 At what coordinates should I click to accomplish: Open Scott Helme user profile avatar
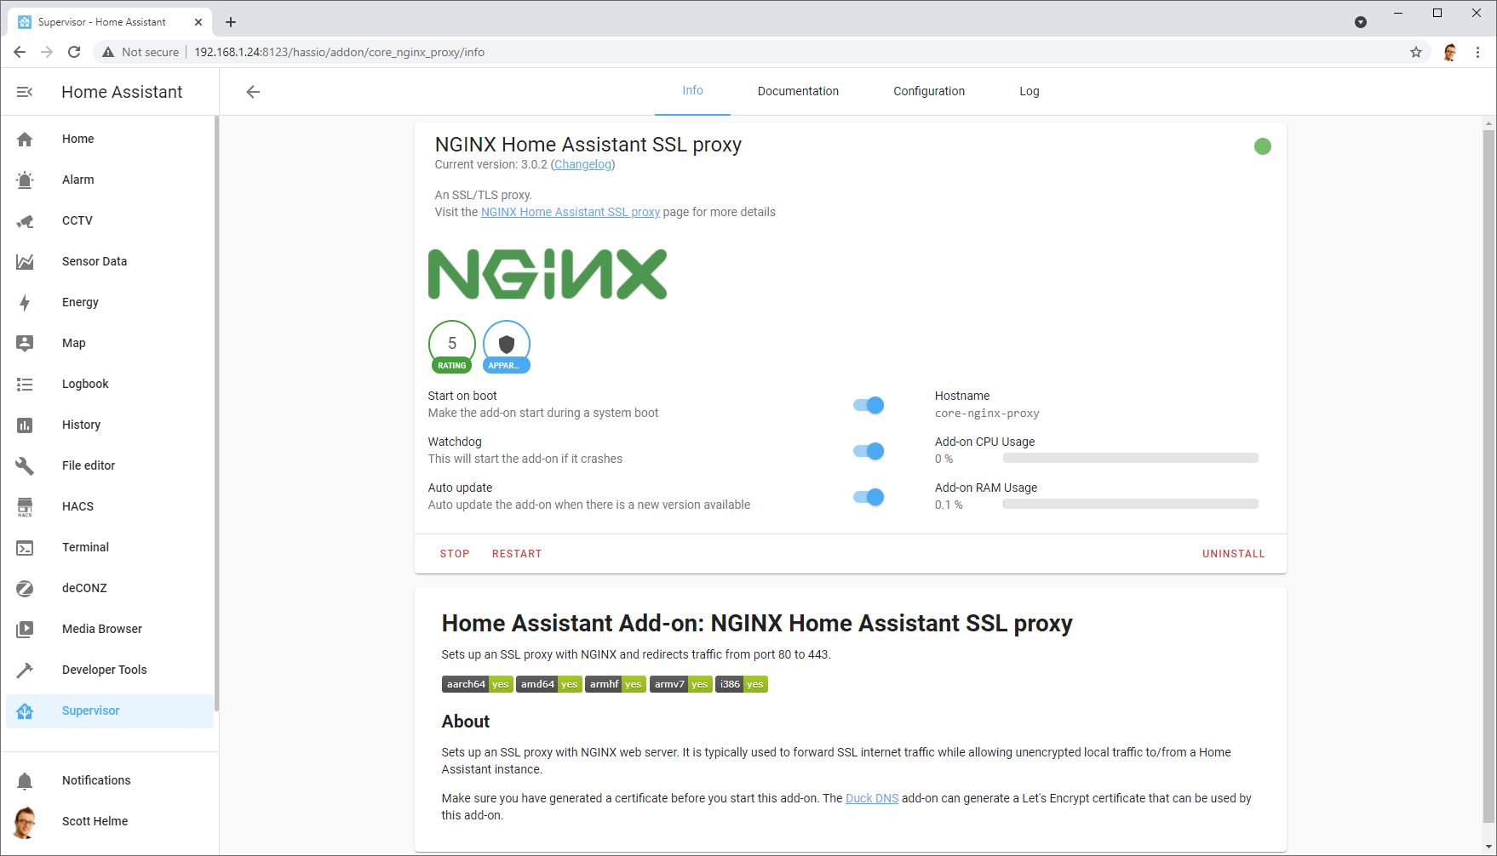click(x=25, y=822)
